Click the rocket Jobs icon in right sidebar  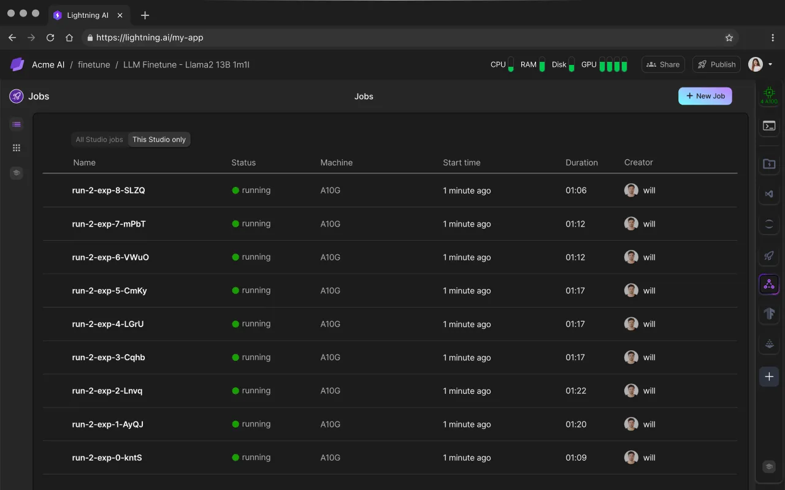click(769, 255)
